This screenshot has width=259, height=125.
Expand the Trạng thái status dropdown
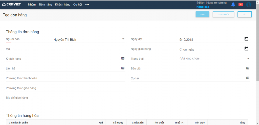[248, 59]
